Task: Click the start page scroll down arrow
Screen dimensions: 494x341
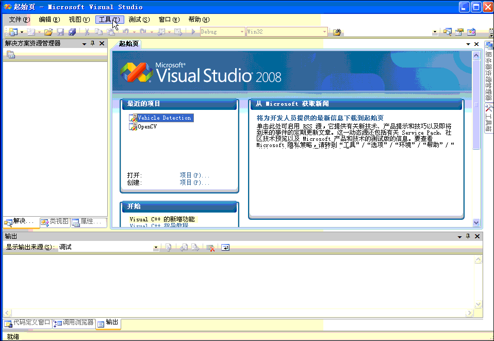Action: tap(476, 222)
